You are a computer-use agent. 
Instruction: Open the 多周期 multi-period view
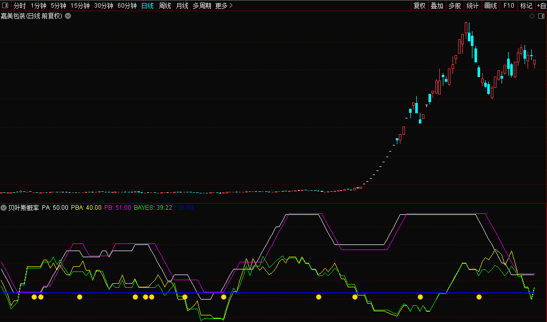click(x=202, y=6)
